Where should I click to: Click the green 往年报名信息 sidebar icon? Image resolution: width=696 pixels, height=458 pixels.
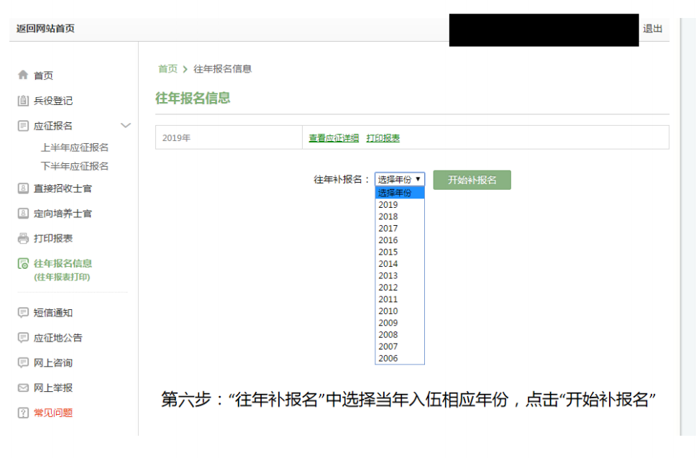click(23, 264)
